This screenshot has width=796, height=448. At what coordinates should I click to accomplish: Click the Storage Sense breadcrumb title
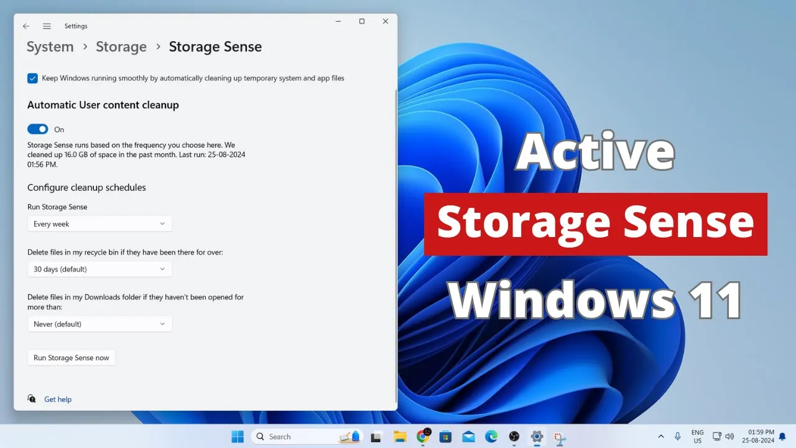[x=215, y=47]
